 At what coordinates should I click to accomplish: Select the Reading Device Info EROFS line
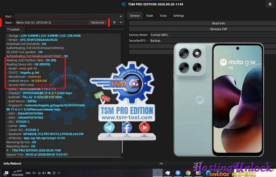click(x=28, y=64)
